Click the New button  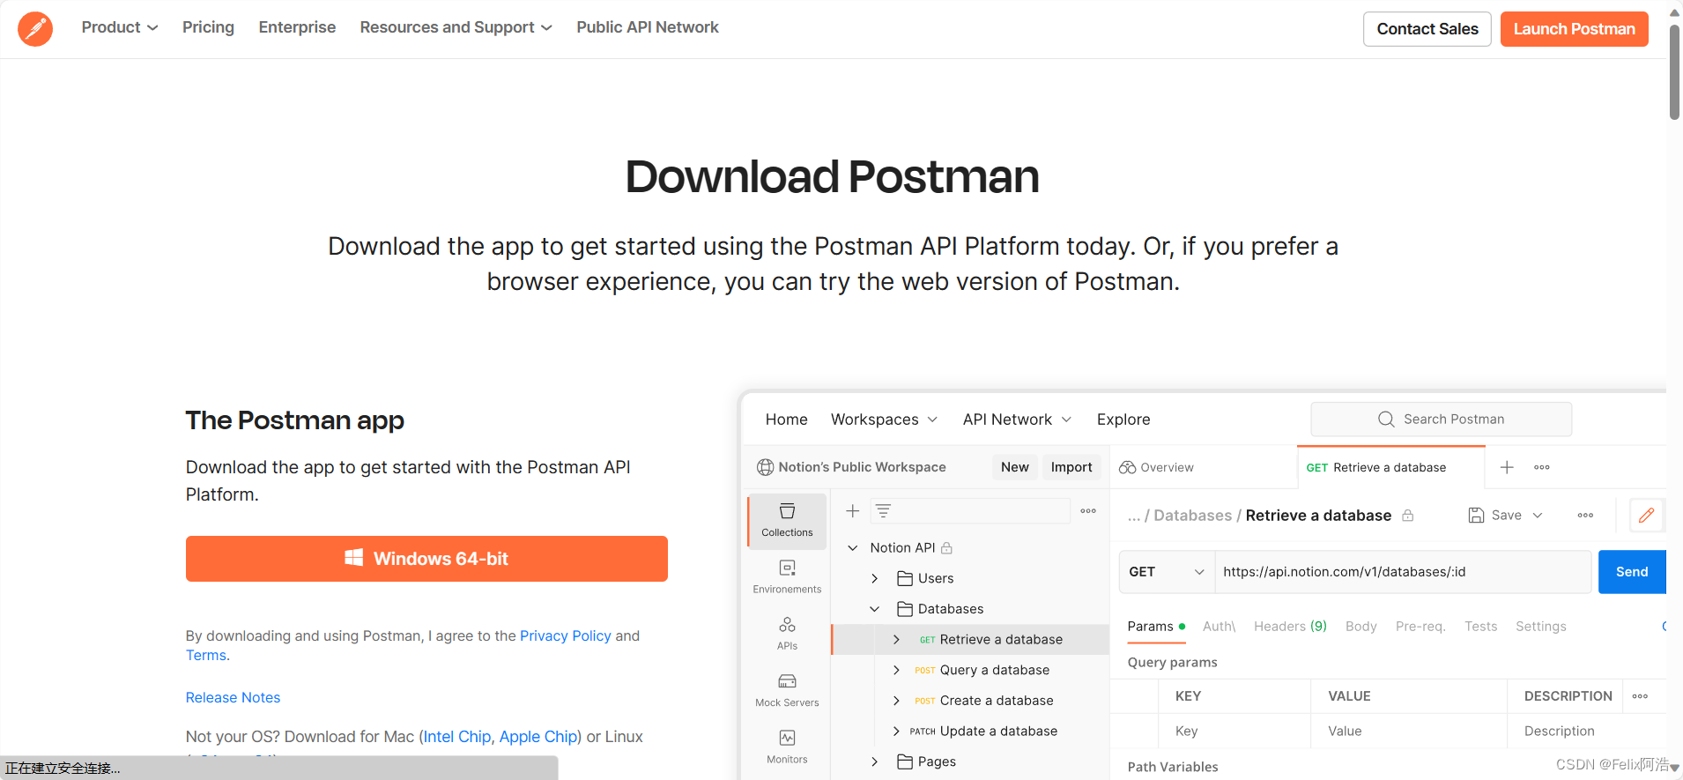point(1014,467)
